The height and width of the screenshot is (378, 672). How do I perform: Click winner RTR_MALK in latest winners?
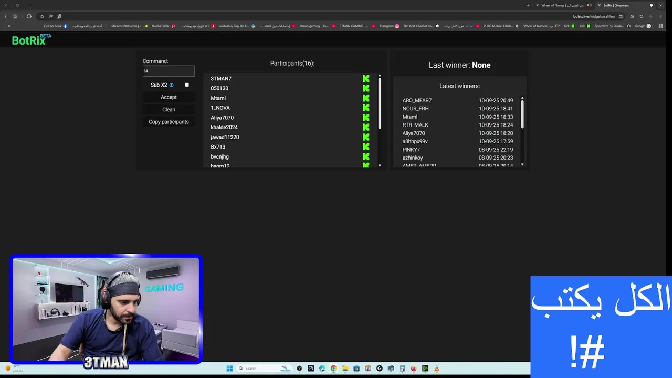(415, 125)
